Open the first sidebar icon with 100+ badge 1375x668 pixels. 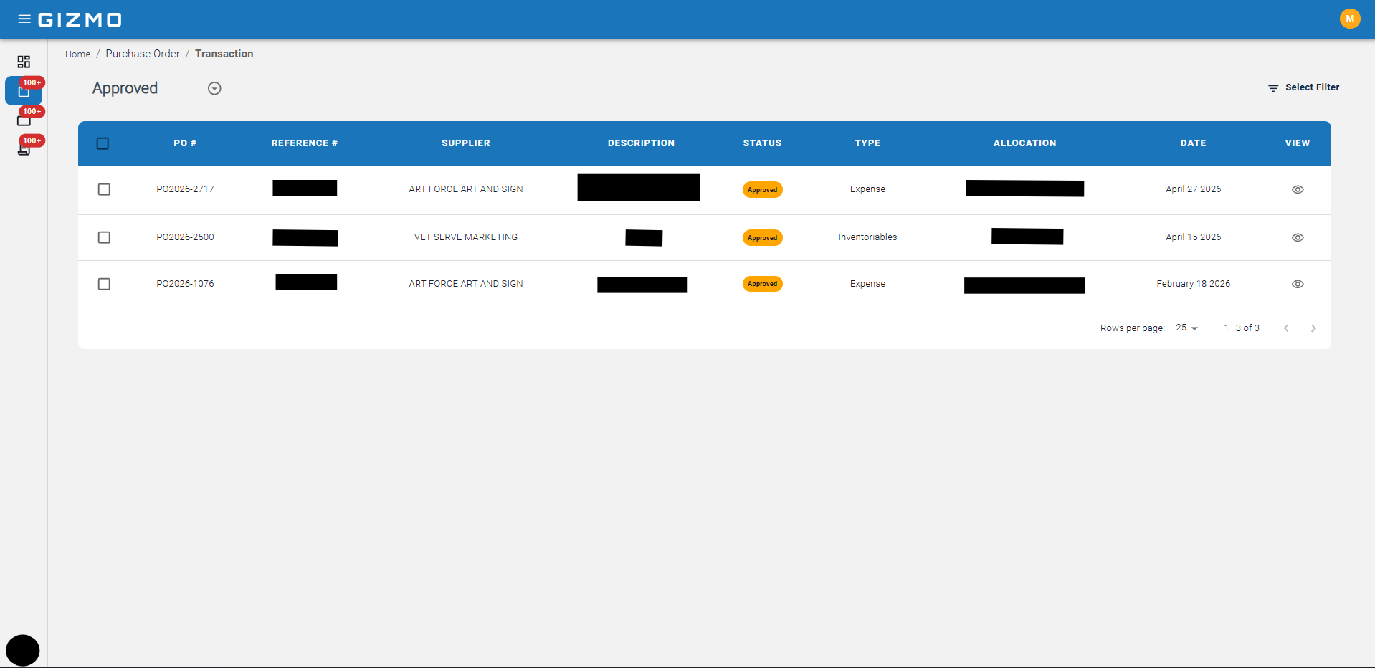[24, 91]
